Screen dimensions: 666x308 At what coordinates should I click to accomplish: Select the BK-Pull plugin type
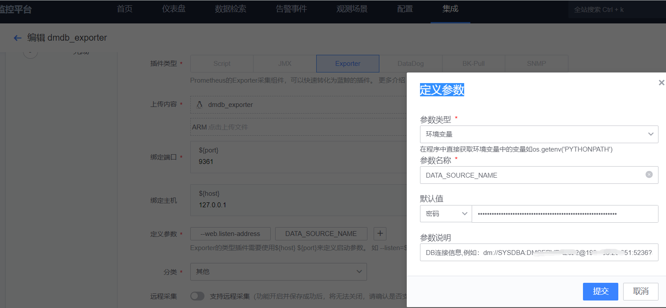tap(473, 64)
